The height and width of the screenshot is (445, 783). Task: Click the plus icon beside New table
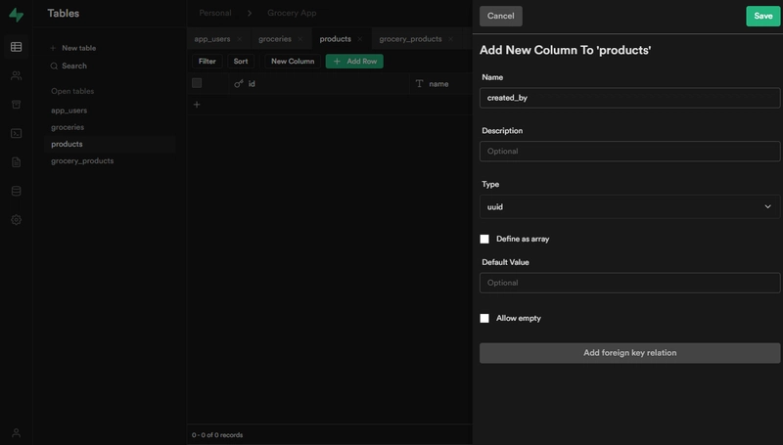(53, 48)
